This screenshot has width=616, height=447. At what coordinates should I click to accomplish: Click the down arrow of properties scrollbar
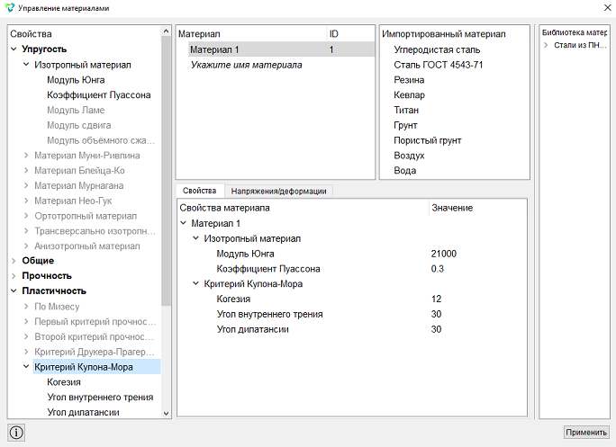(166, 413)
